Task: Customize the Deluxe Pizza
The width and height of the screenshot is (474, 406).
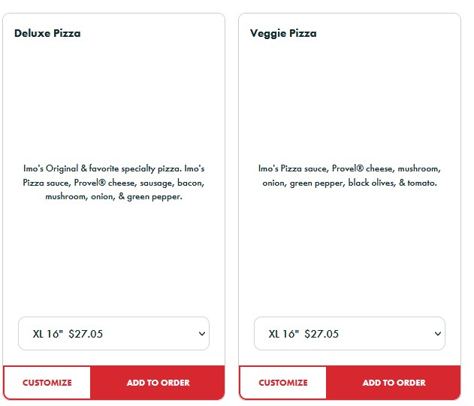Action: coord(47,383)
